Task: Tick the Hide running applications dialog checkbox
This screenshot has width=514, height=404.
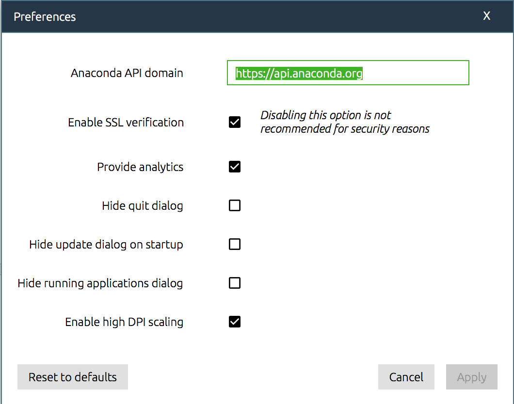Action: coord(235,283)
